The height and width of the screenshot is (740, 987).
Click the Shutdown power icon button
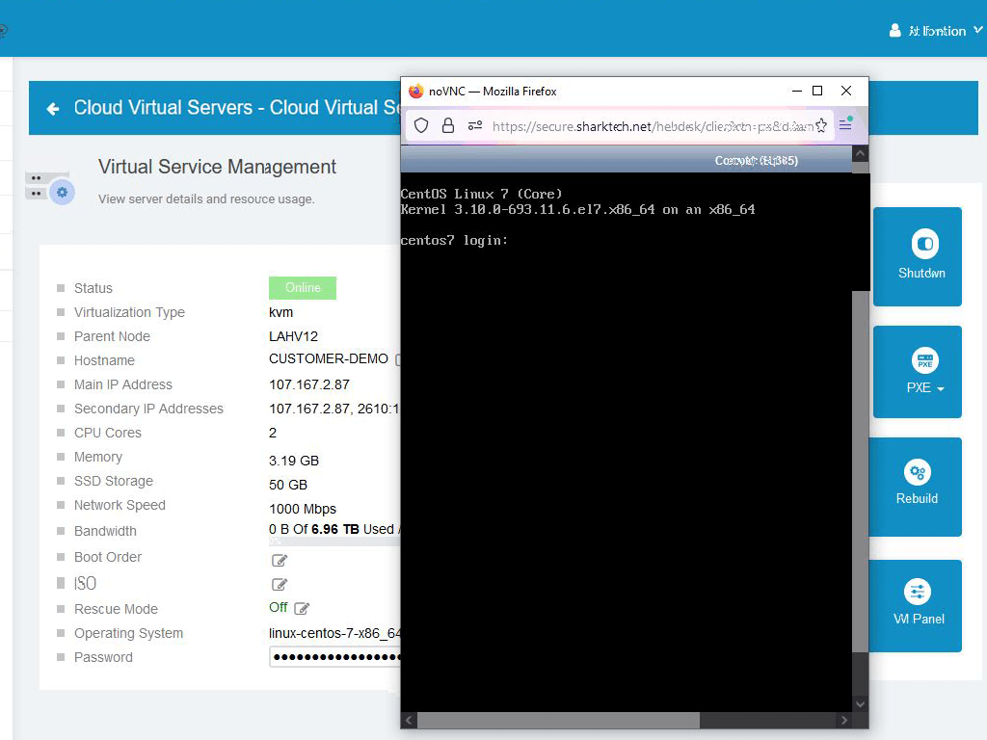coord(924,244)
